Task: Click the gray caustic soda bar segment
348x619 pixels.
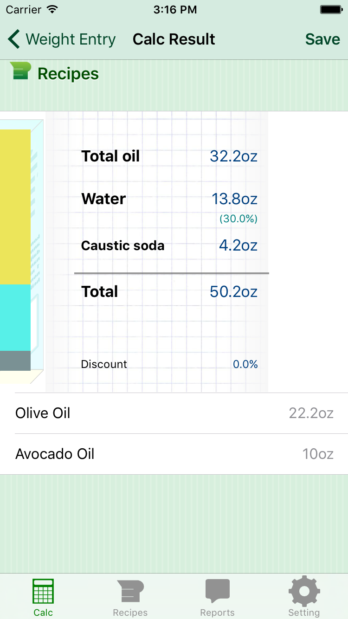Action: tap(15, 361)
